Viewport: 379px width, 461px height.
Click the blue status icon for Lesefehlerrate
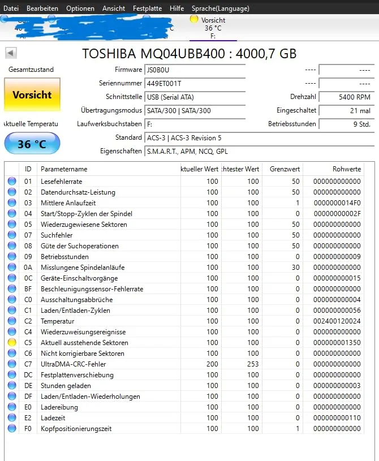tap(12, 181)
